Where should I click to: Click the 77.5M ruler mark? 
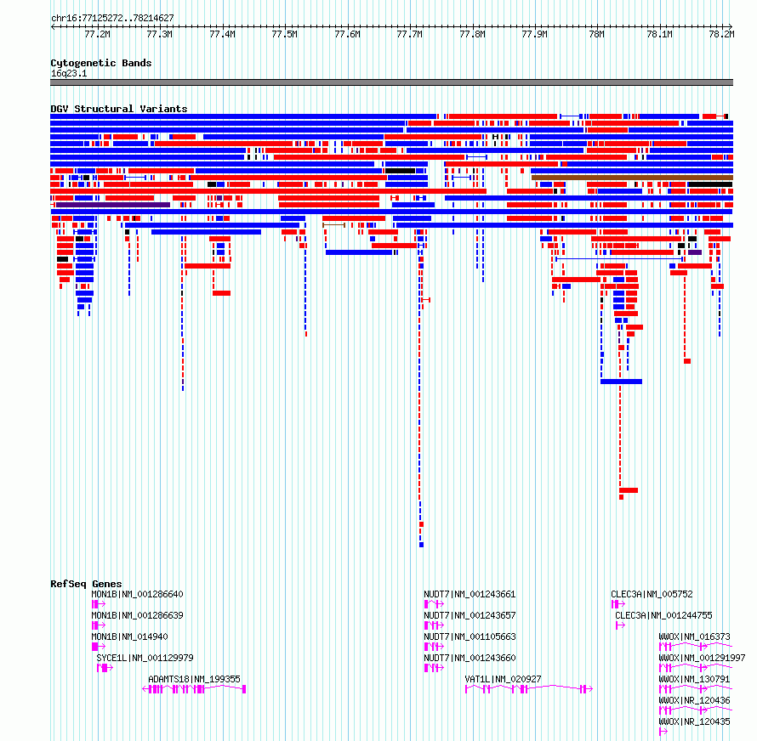pyautogui.click(x=285, y=34)
